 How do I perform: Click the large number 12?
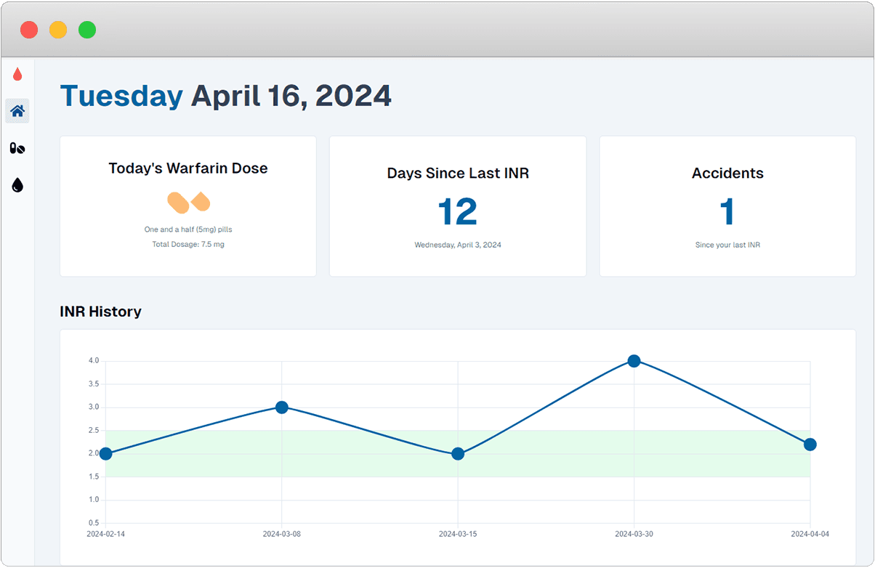coord(458,212)
